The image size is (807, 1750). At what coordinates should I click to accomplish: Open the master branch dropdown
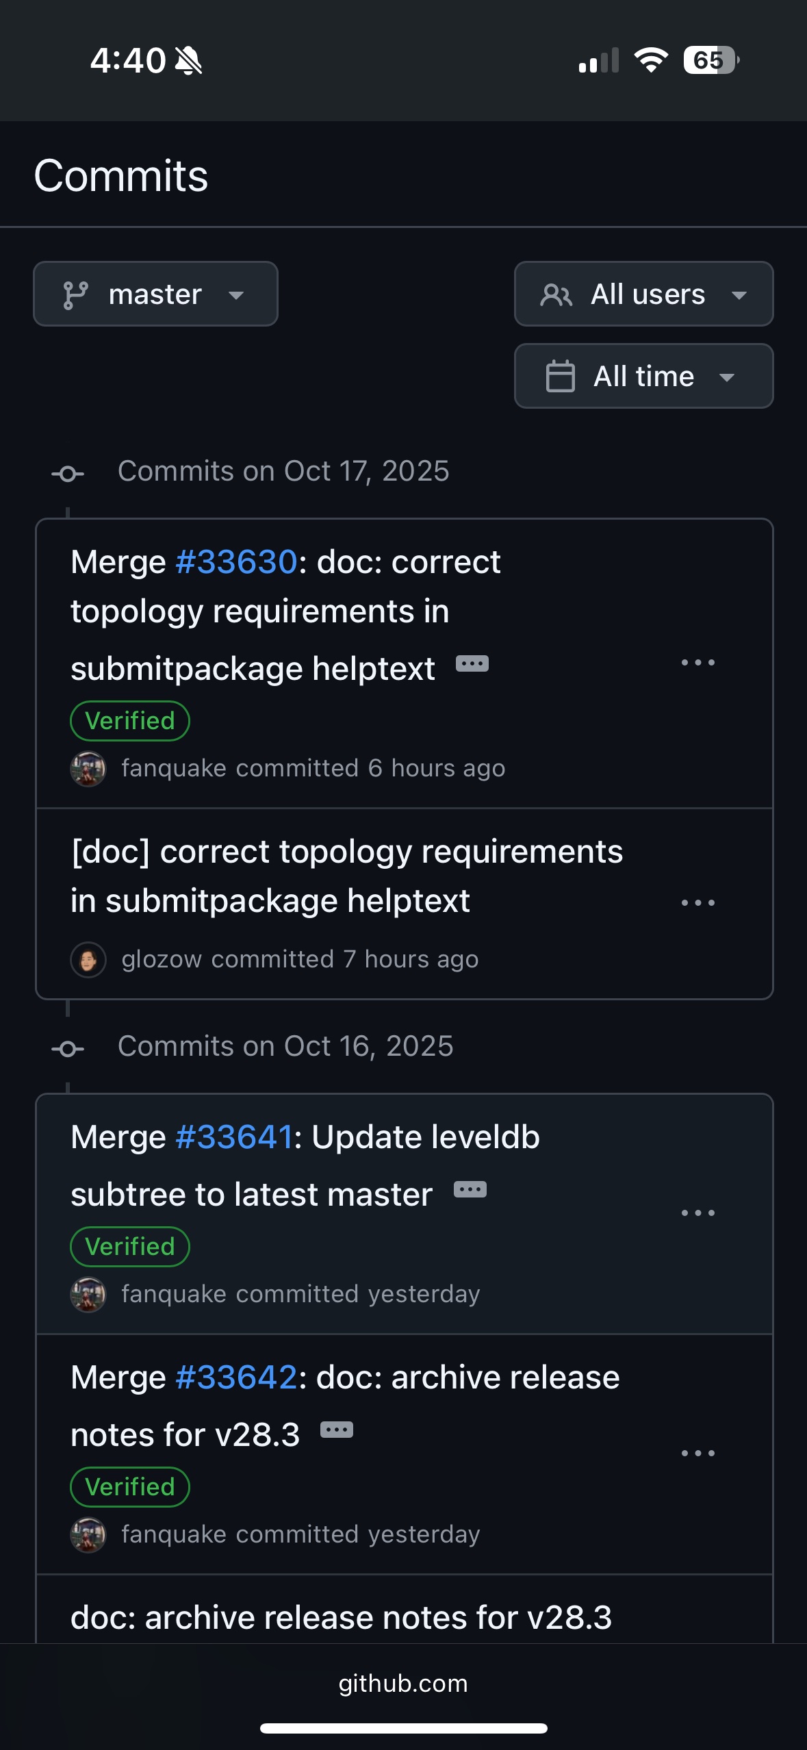(155, 294)
